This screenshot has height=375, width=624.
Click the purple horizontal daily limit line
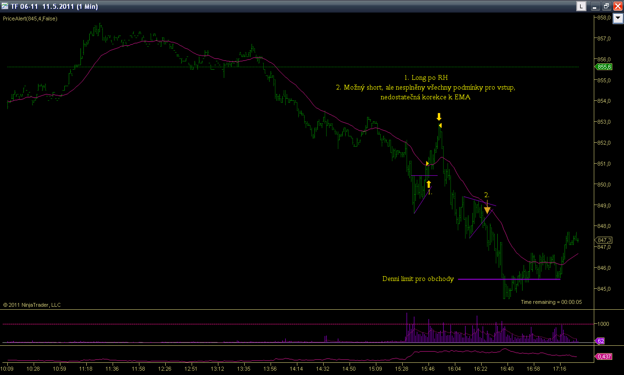click(x=509, y=279)
